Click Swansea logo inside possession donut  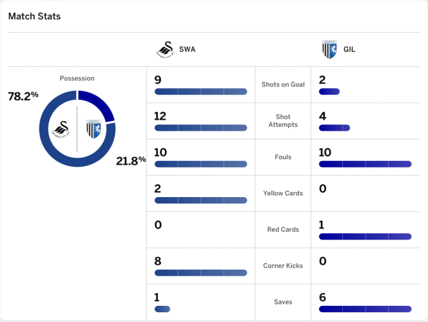point(63,129)
